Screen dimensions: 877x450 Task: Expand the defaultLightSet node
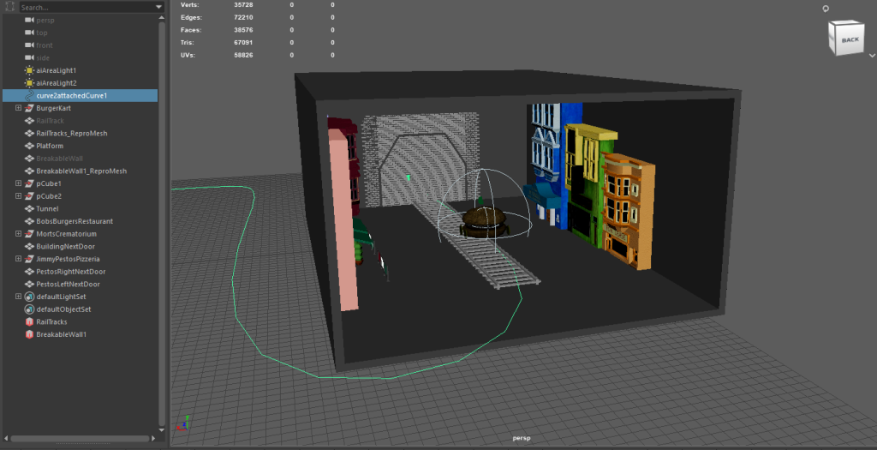pos(18,296)
